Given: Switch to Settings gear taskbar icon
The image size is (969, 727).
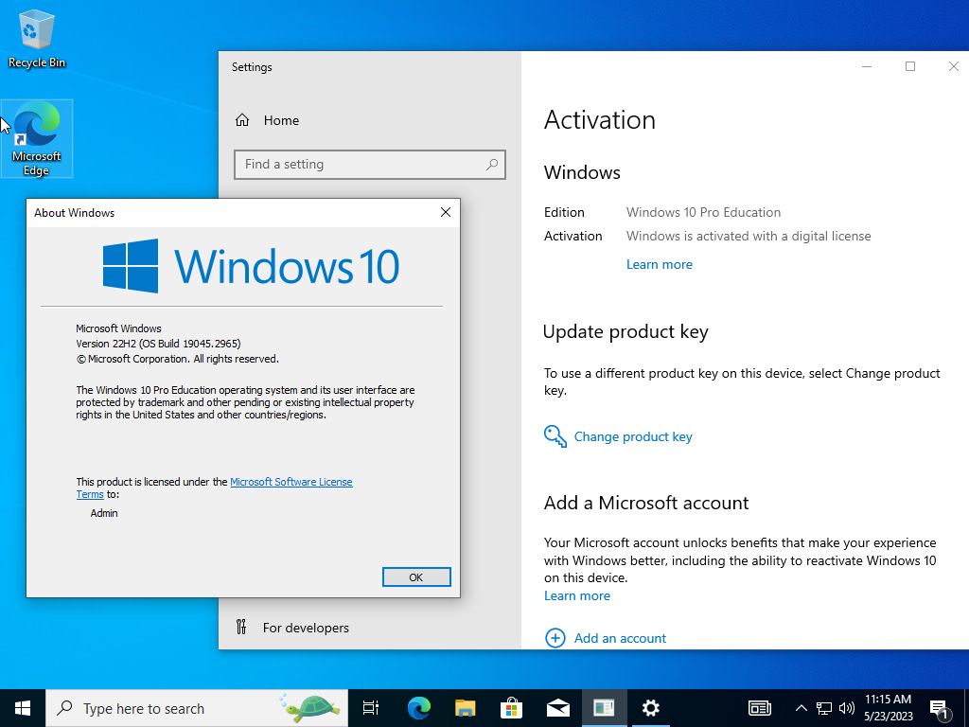Looking at the screenshot, I should pyautogui.click(x=651, y=708).
